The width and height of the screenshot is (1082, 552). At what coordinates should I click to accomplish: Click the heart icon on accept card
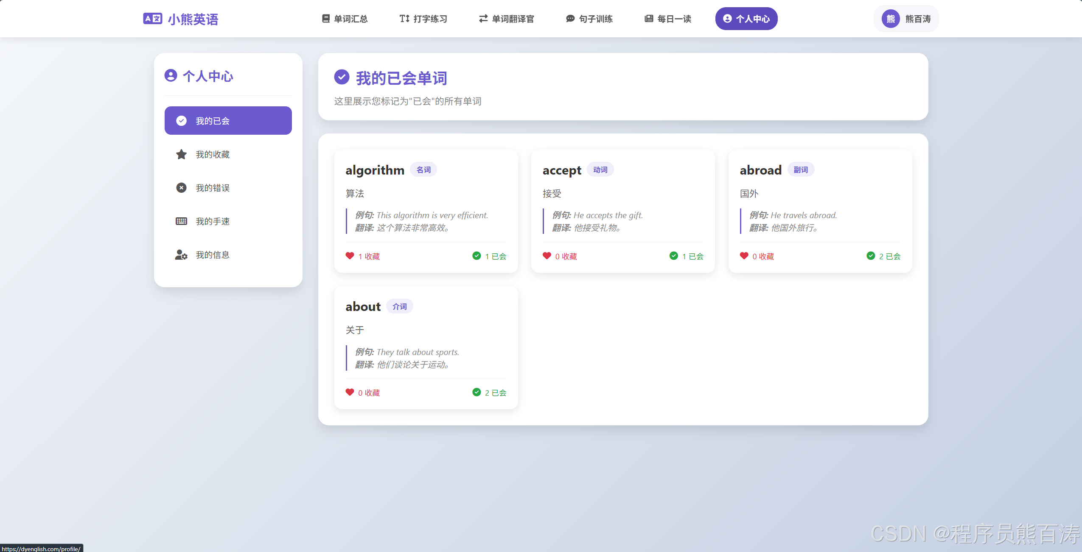click(547, 256)
